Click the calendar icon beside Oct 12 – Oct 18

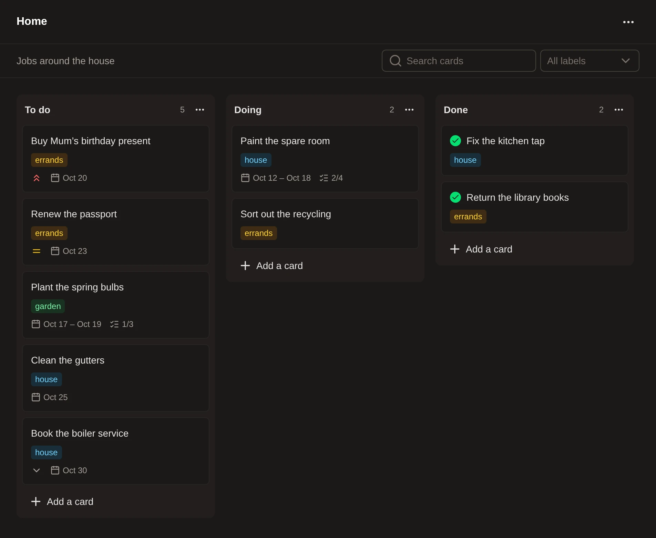[x=245, y=178]
